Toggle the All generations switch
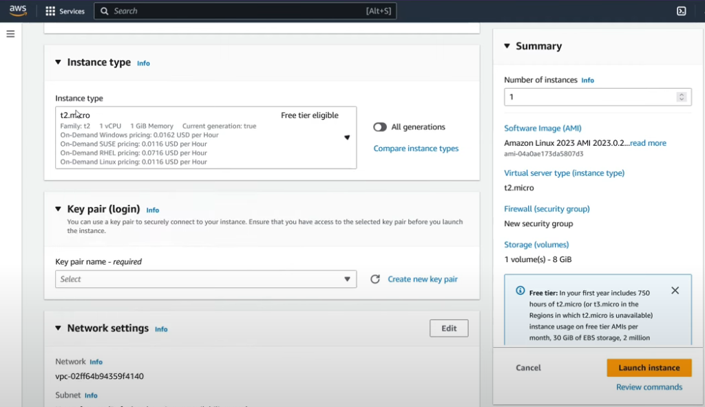 [x=380, y=127]
